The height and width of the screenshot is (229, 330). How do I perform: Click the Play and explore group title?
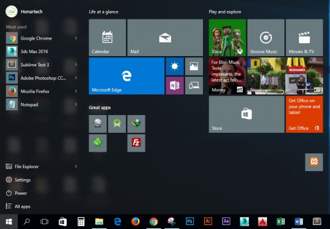[x=225, y=12]
